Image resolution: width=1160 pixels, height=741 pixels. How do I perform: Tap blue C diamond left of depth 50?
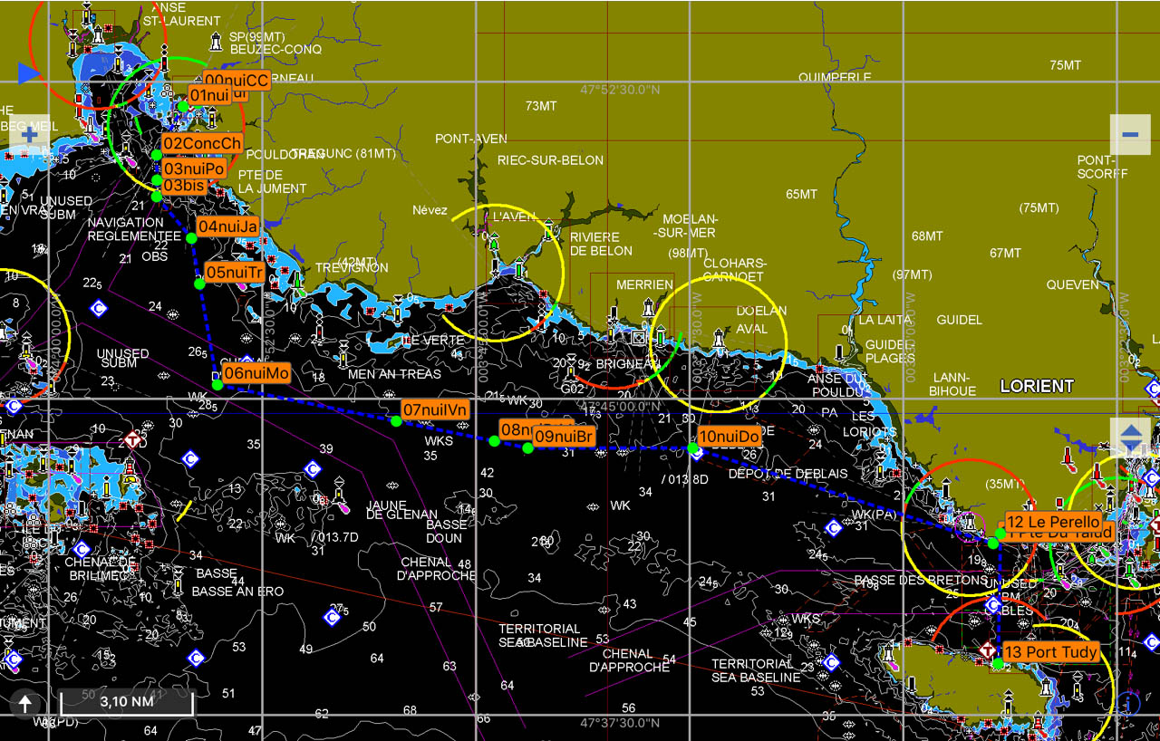(x=332, y=617)
